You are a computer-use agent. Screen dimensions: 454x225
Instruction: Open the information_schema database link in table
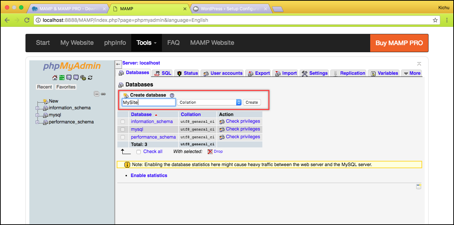pos(152,122)
